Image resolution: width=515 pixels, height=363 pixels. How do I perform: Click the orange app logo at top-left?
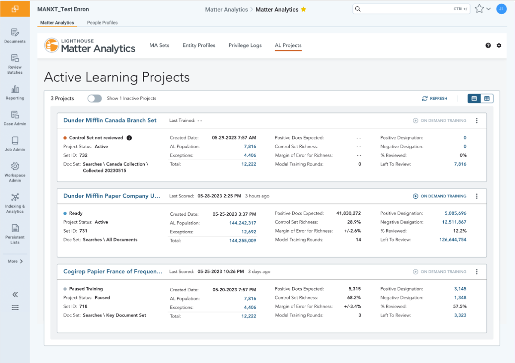coord(15,9)
